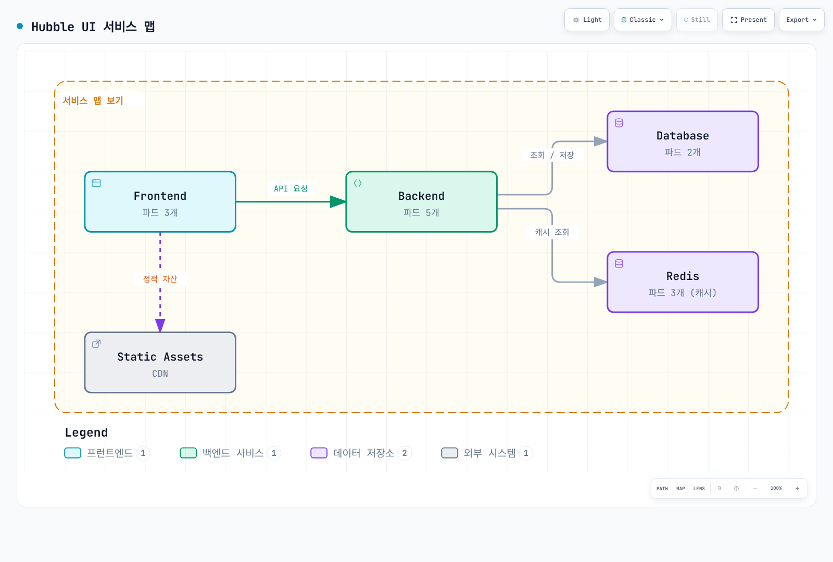
Task: Click the code brackets icon on Backend node
Action: [x=358, y=183]
